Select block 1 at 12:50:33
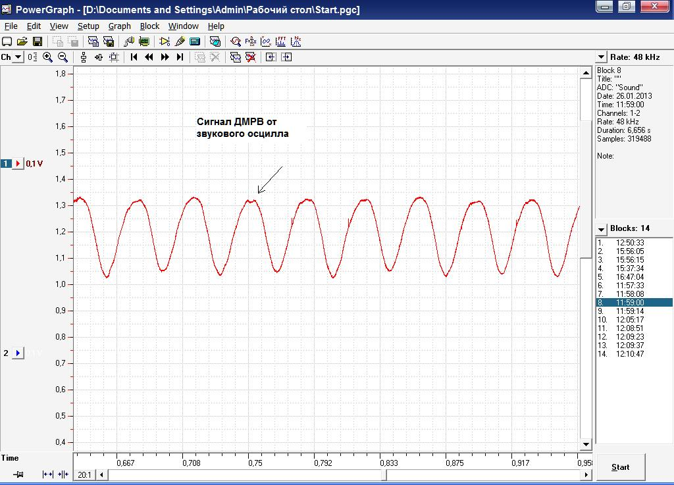This screenshot has height=485, width=674. (x=634, y=243)
